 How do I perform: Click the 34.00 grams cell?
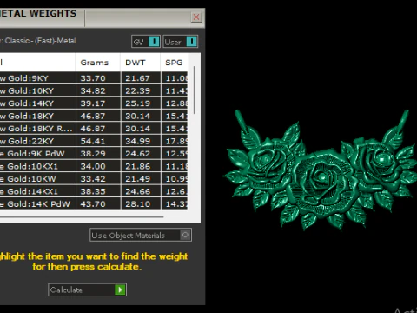click(x=98, y=166)
